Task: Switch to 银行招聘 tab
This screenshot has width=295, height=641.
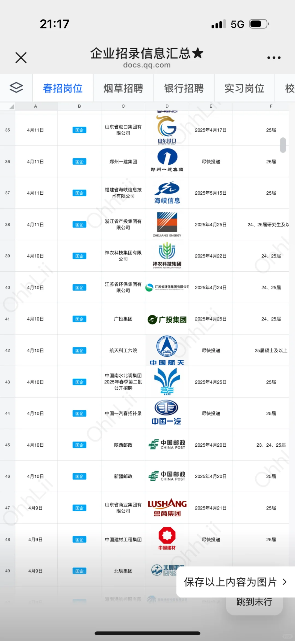Action: [x=184, y=88]
